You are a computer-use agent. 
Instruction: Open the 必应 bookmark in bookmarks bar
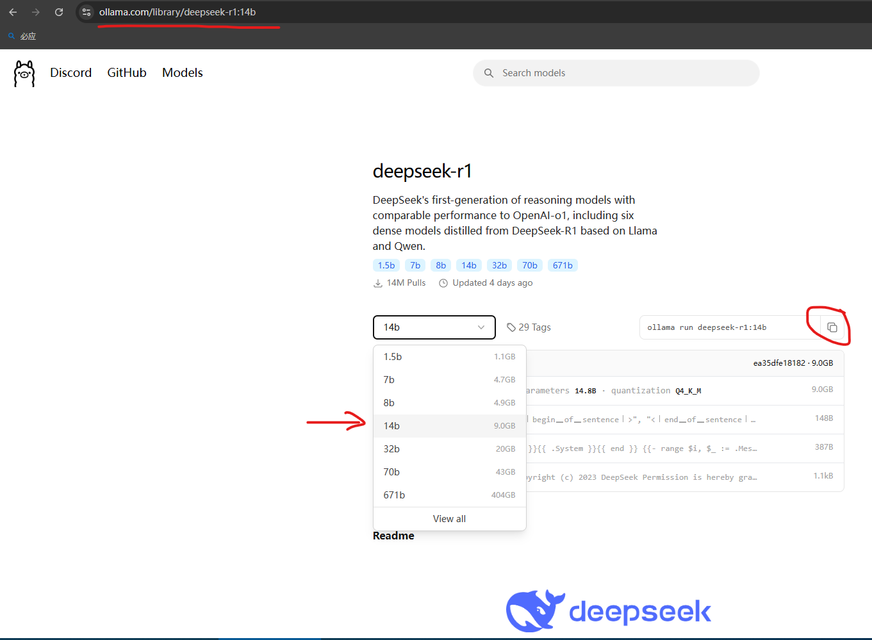click(22, 37)
